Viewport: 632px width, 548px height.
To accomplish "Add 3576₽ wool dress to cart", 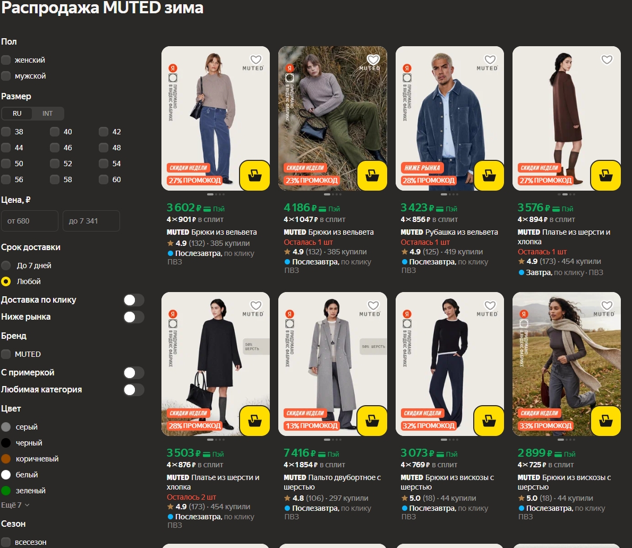I will click(x=606, y=175).
